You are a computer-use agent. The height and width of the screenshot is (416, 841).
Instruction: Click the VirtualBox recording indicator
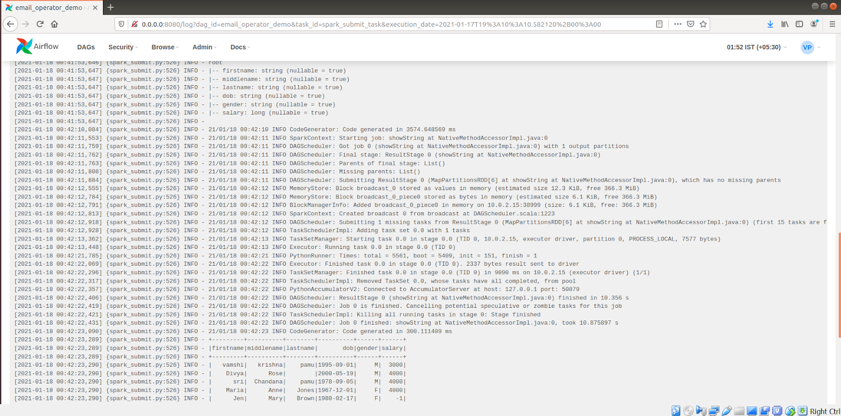tap(764, 411)
